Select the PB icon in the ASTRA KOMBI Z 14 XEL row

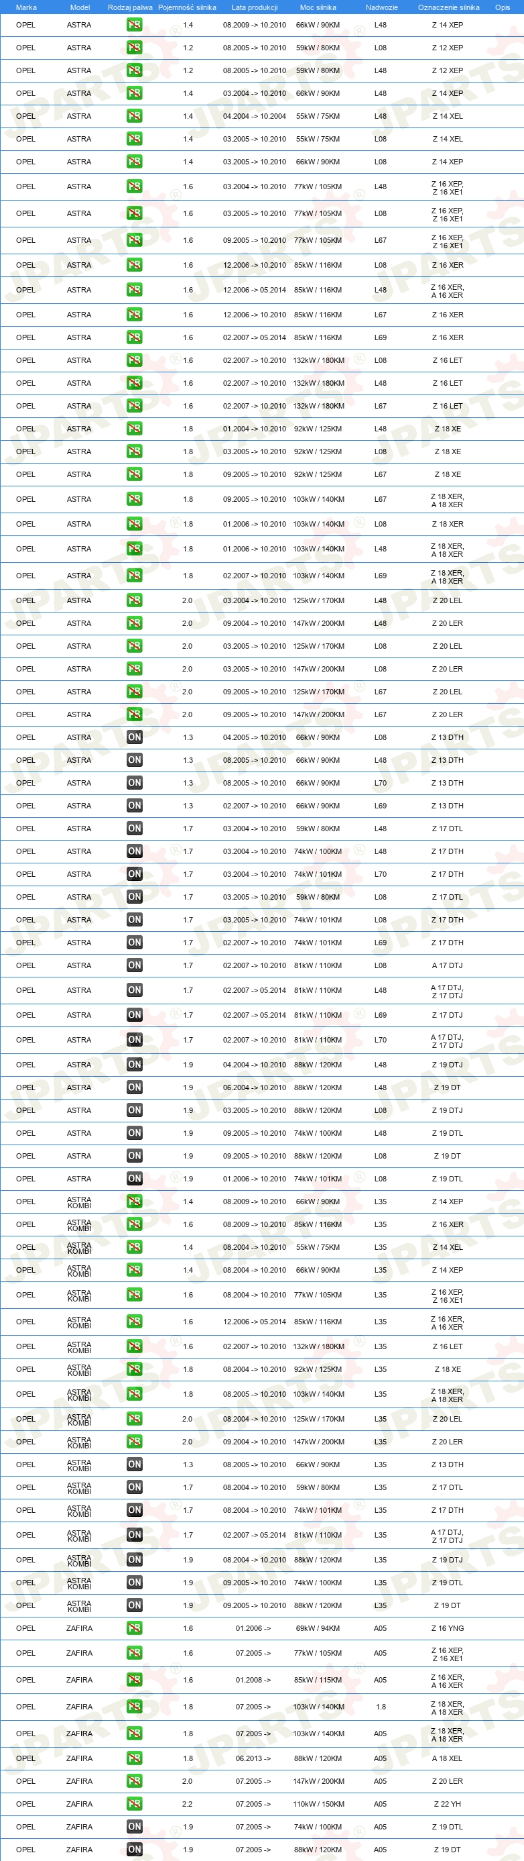134,1247
